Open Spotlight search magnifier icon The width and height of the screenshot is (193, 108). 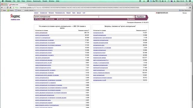point(187,1)
